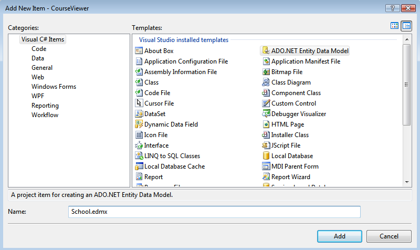
Task: Select the Component Class icon
Action: [x=266, y=93]
